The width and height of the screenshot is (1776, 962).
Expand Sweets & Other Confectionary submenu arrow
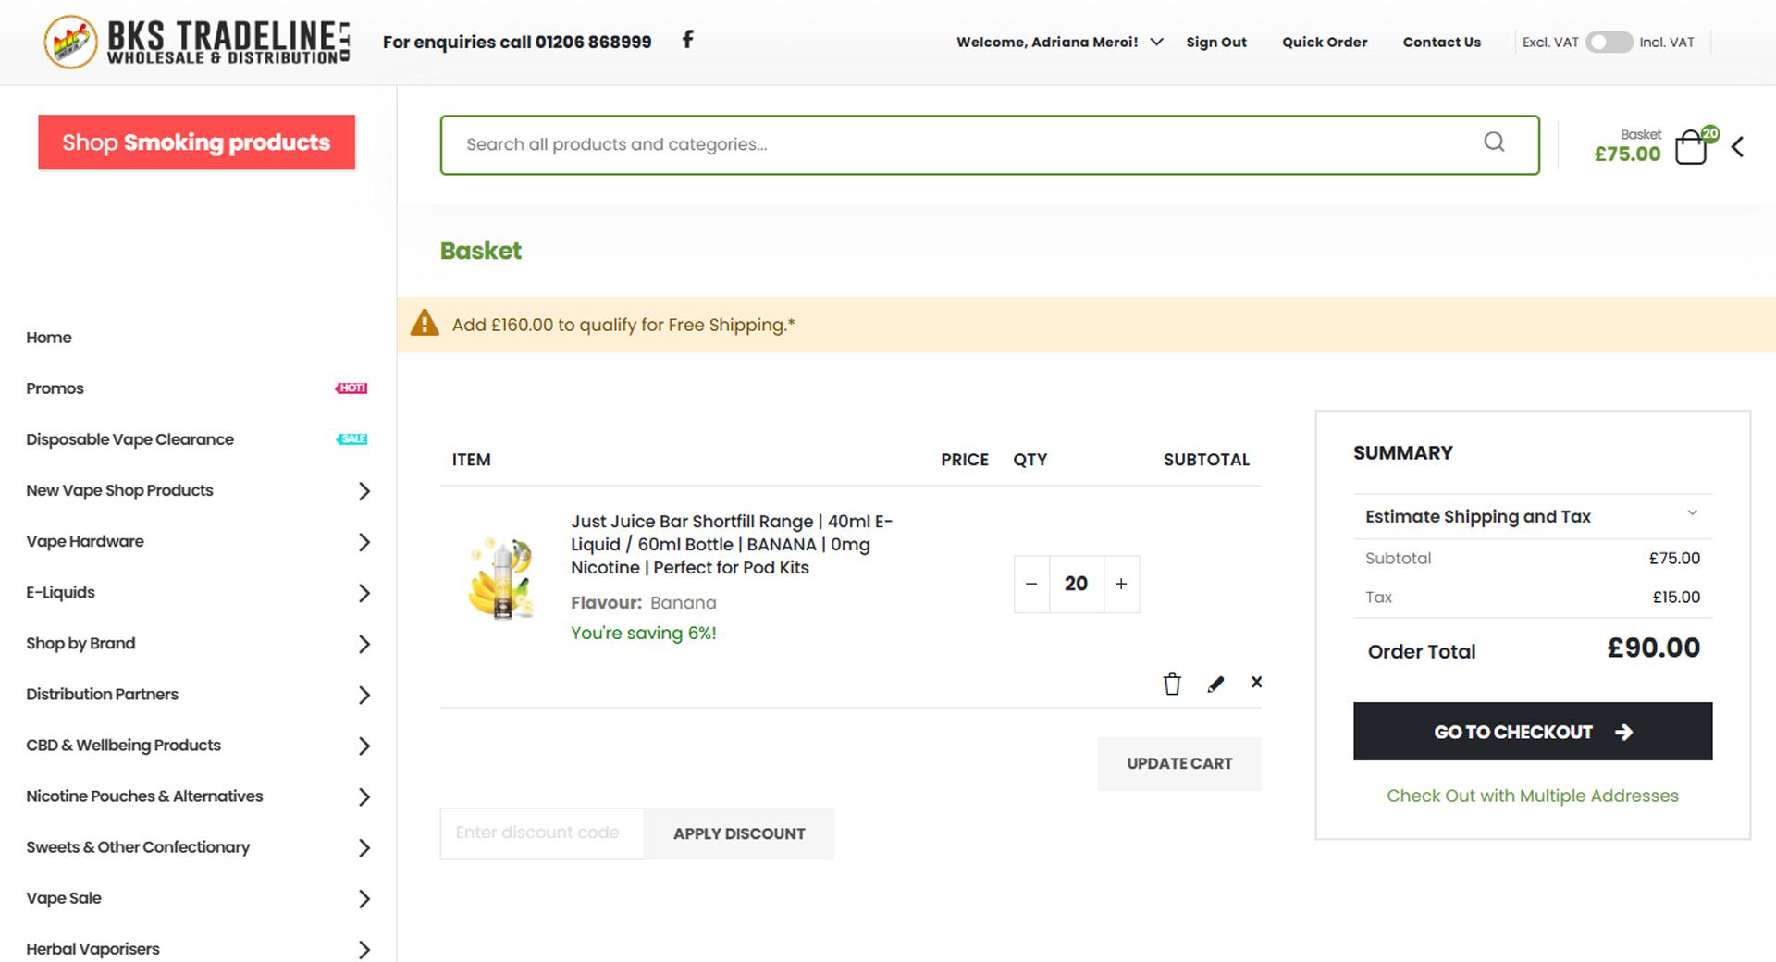click(364, 847)
